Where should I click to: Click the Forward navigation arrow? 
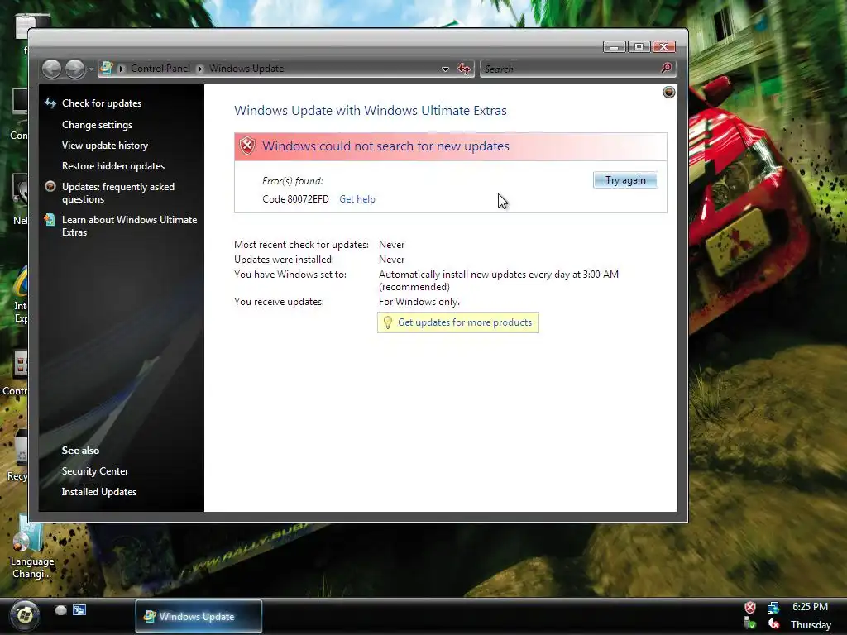click(75, 69)
